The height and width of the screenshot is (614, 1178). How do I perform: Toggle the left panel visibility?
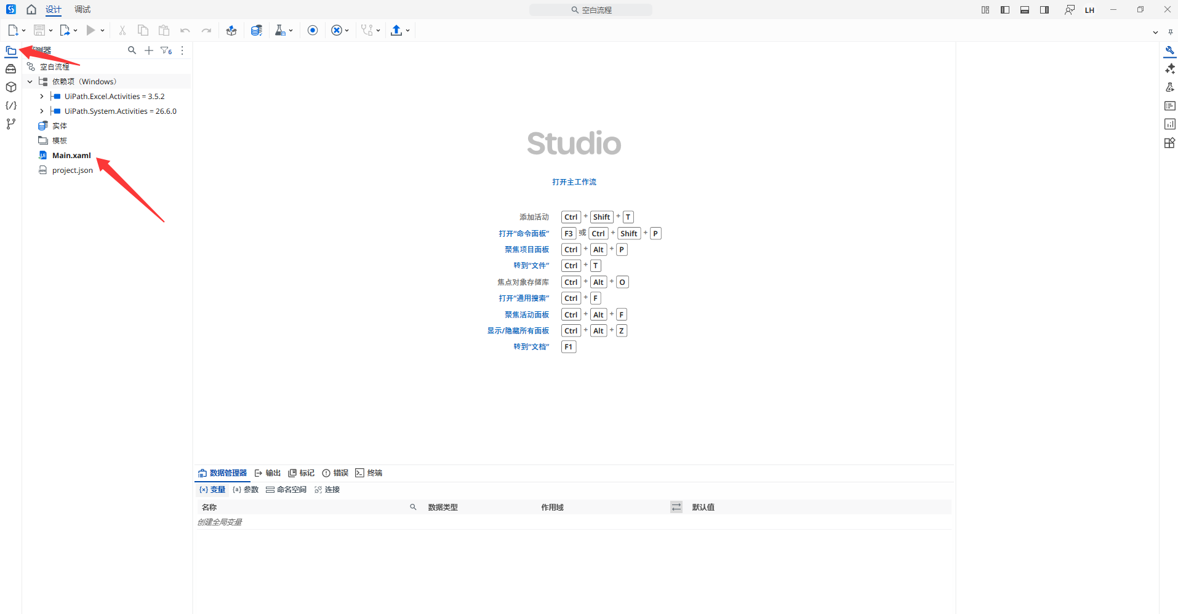[1005, 10]
